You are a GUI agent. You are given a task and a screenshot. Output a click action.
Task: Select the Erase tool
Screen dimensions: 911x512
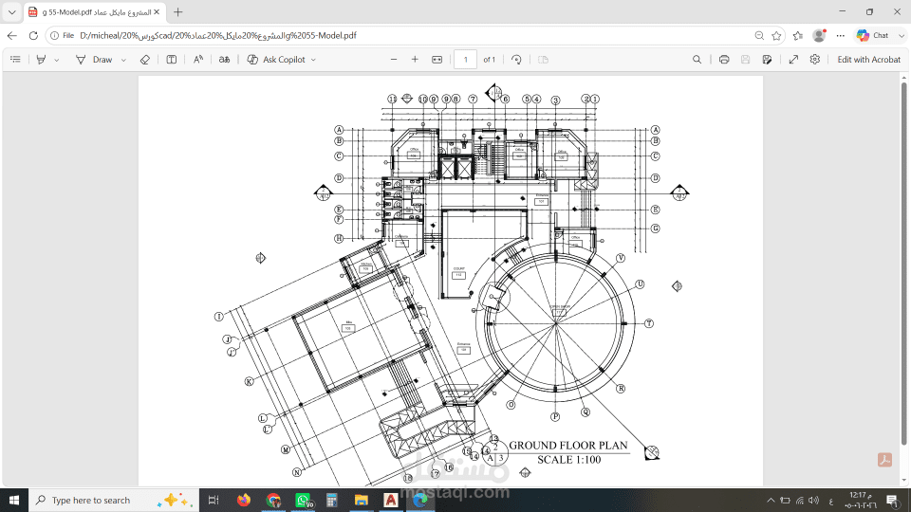(145, 59)
